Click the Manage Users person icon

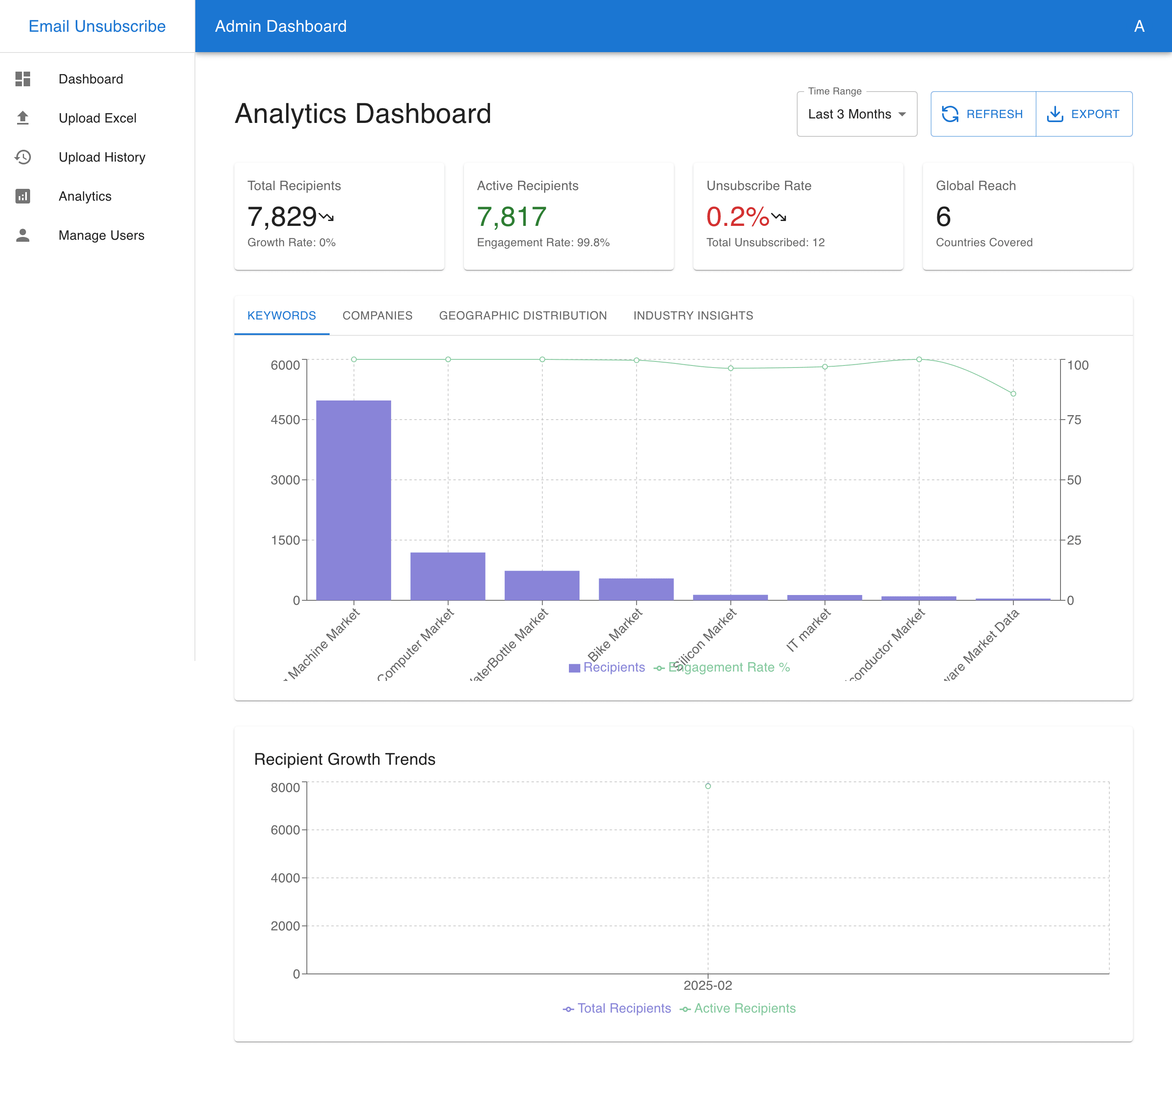coord(22,235)
